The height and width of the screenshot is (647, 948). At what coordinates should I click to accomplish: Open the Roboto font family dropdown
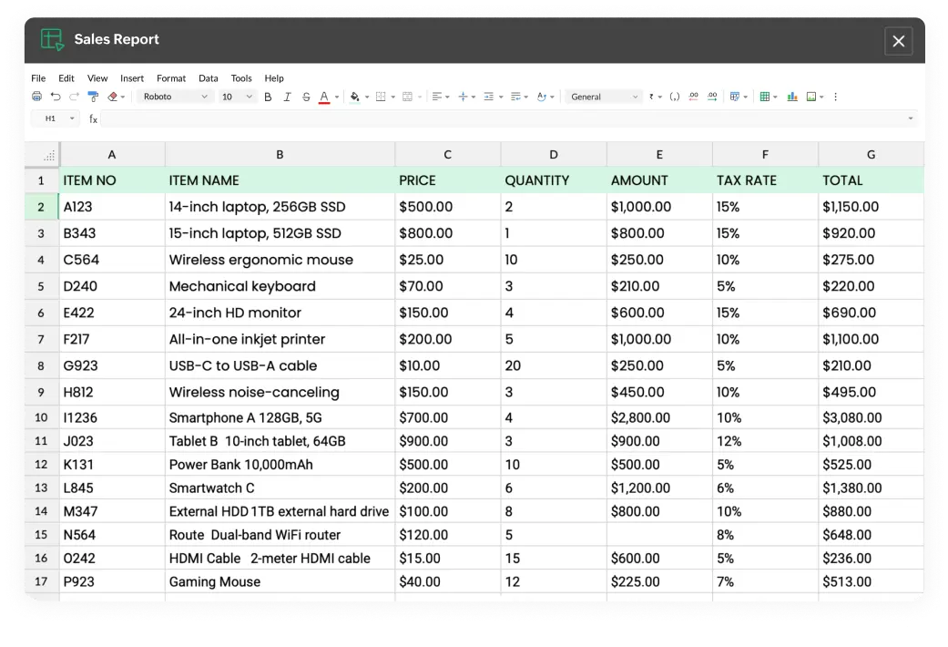pyautogui.click(x=175, y=97)
